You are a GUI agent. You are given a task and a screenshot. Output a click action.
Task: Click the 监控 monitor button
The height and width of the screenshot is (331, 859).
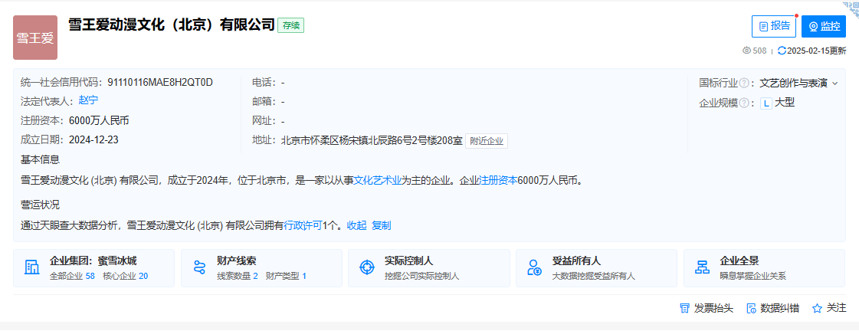pos(824,26)
